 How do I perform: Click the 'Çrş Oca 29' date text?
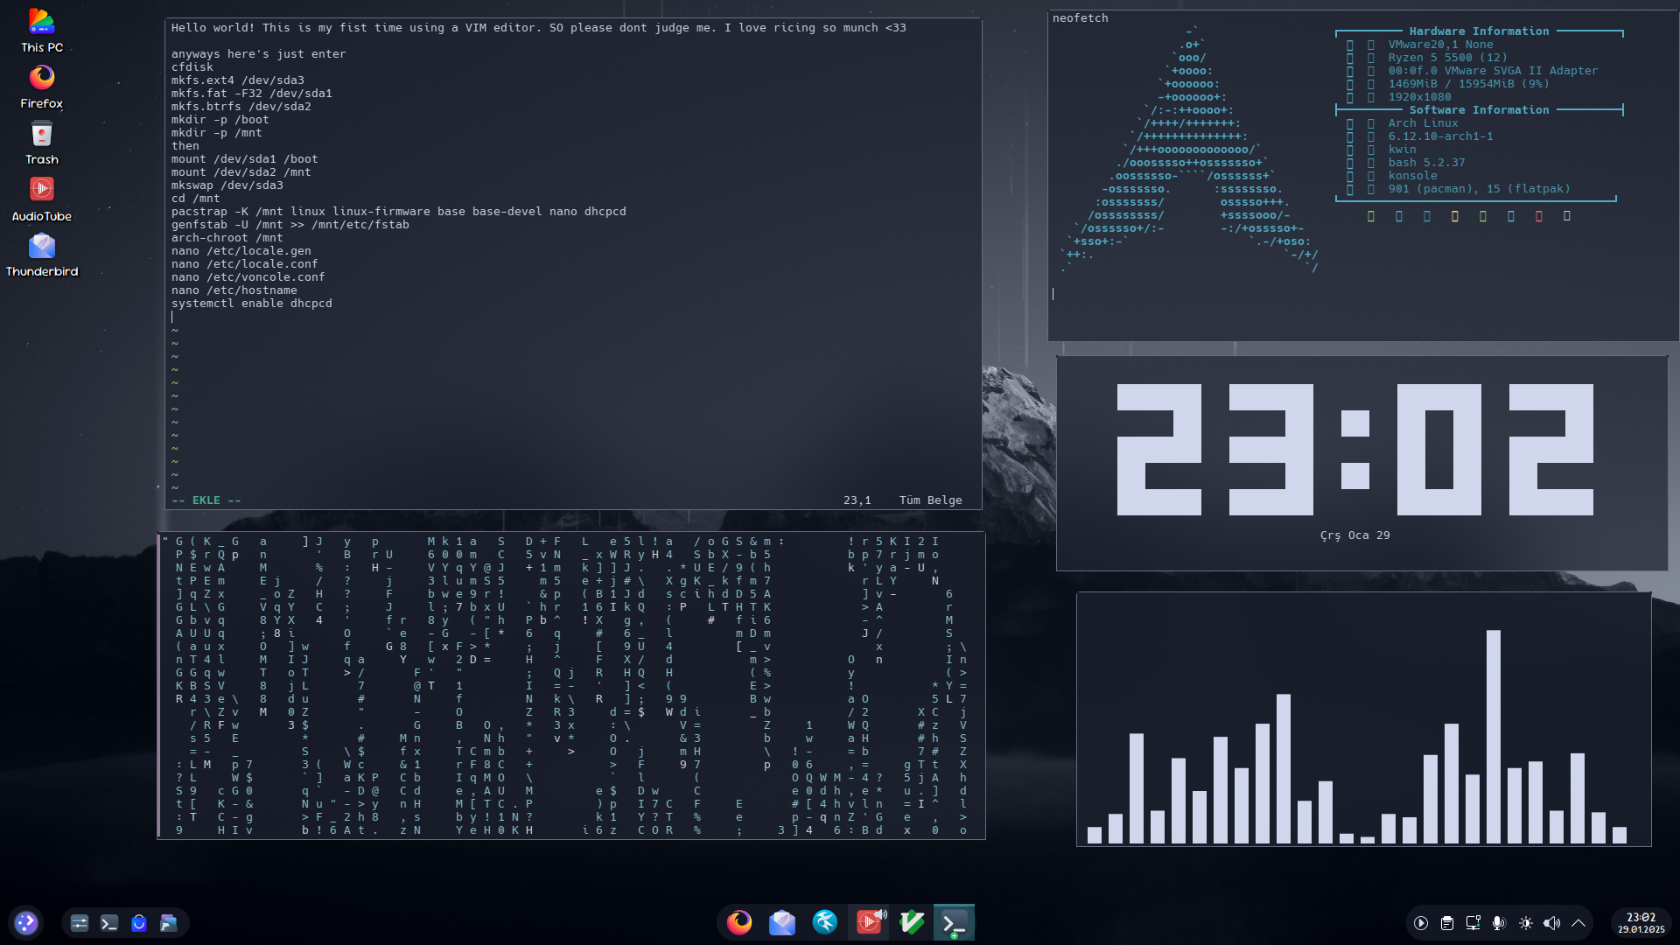click(1355, 535)
